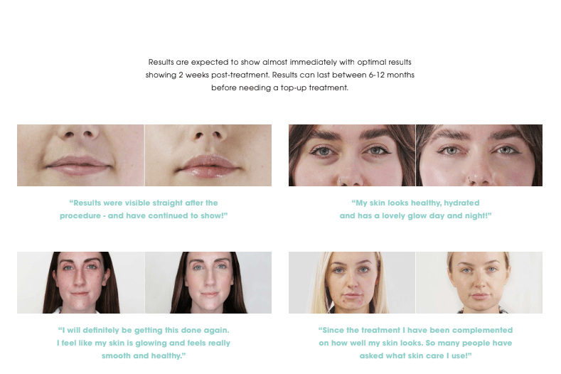
Task: Click the "before needing a top-up treatment" line
Action: click(279, 87)
